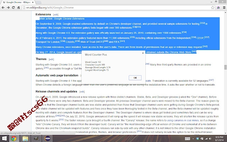Open the network signal tray icon
The image size is (227, 142).
[x=206, y=139]
